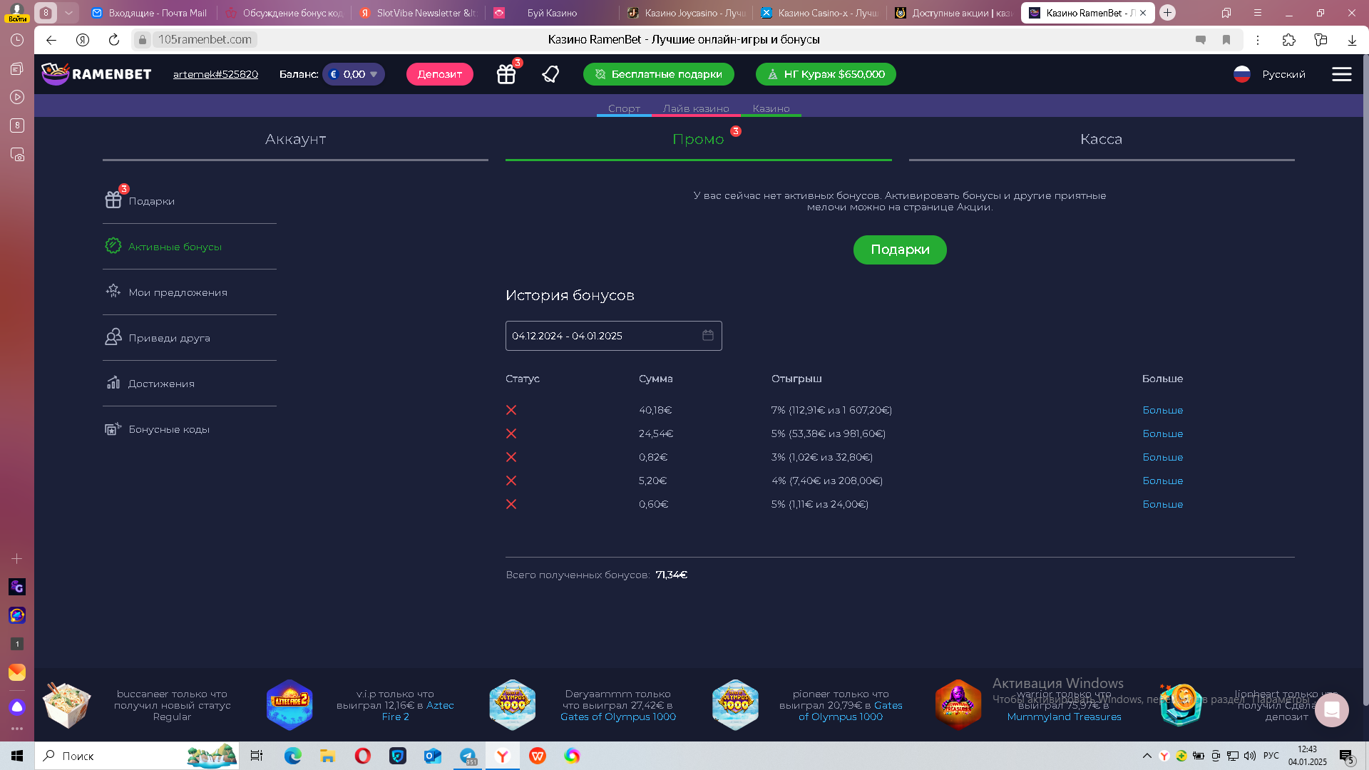Open the gift box icon in header
This screenshot has height=770, width=1369.
(x=506, y=74)
